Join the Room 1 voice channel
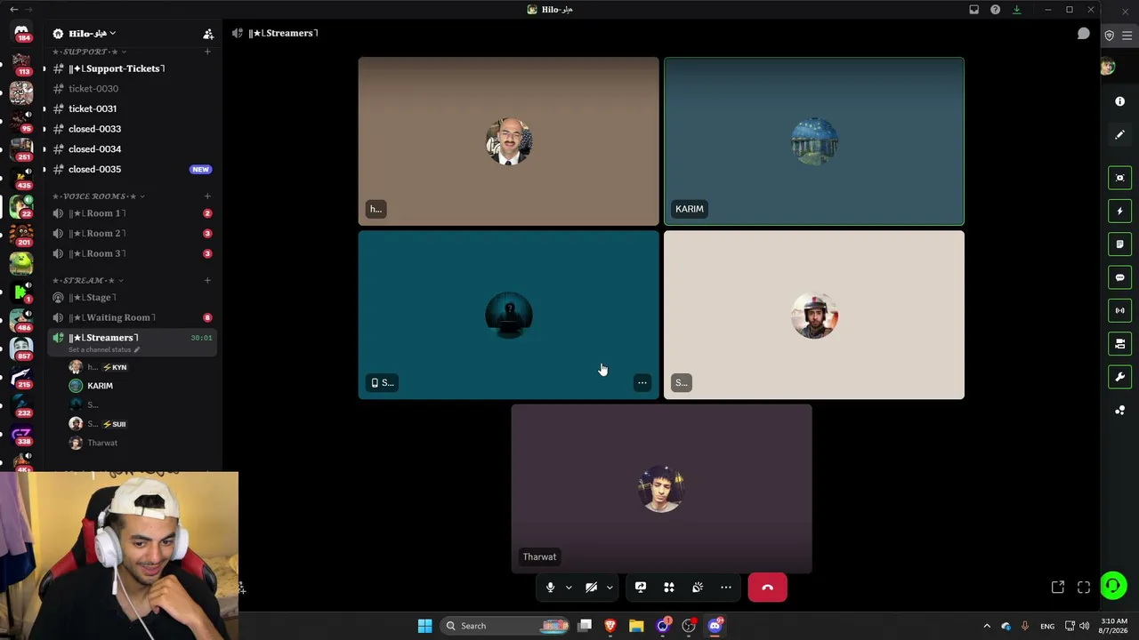The width and height of the screenshot is (1139, 640). click(132, 213)
